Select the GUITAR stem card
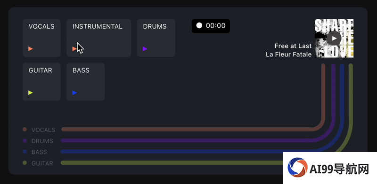Screen dimensions: 377x184 41,82
